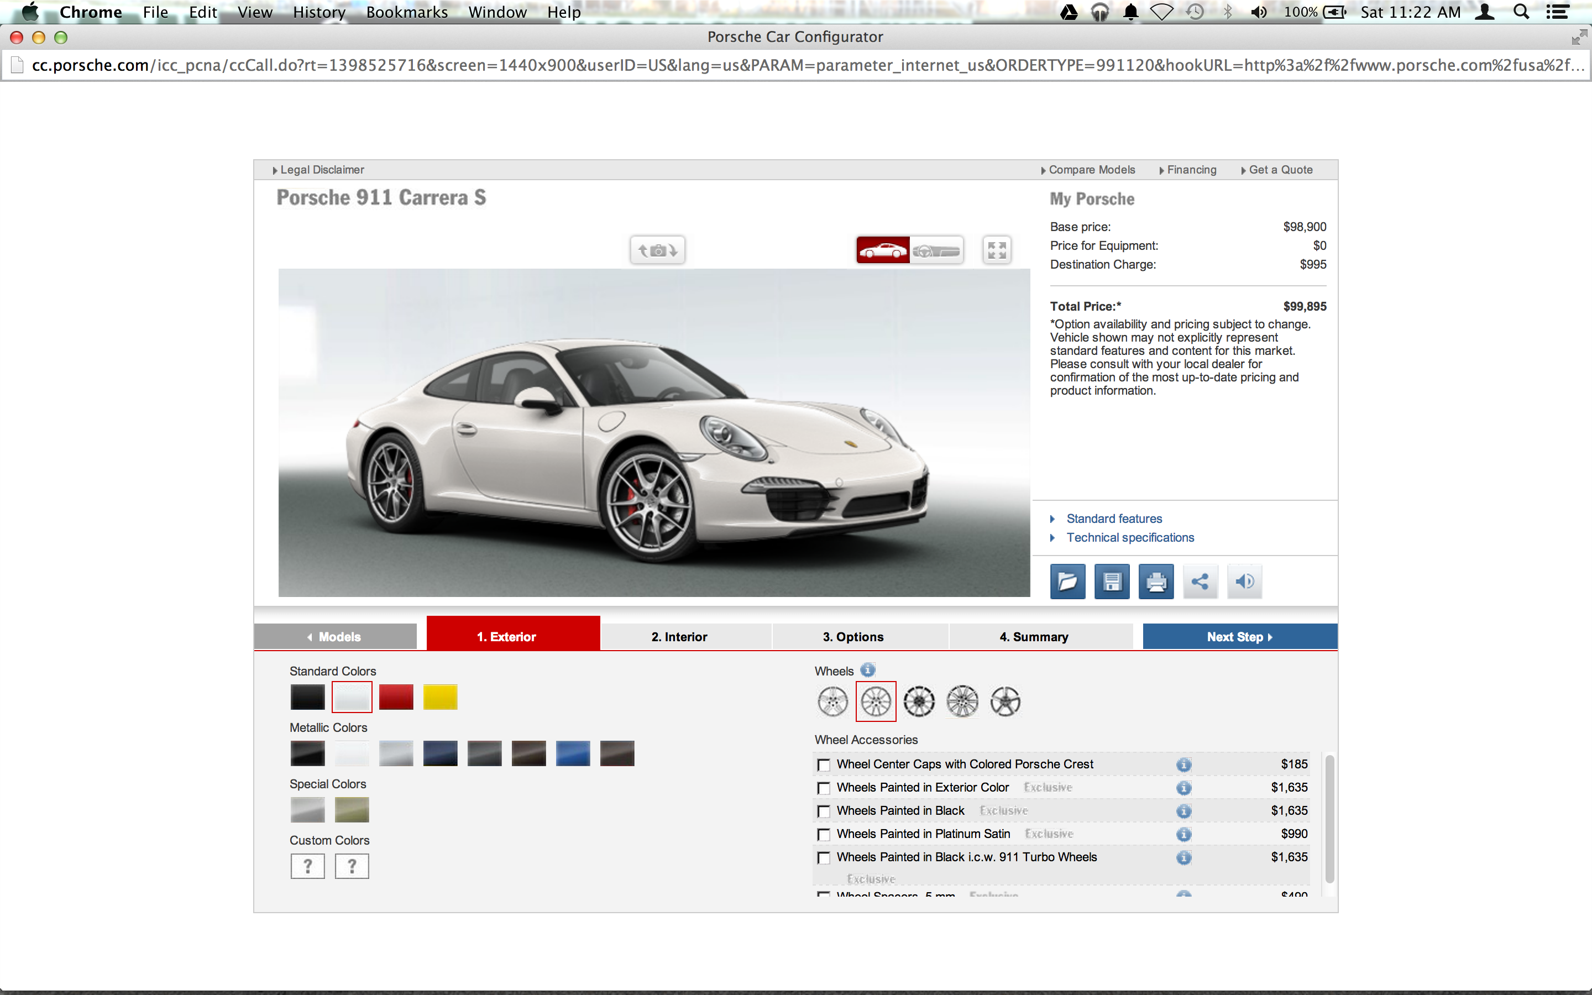Image resolution: width=1592 pixels, height=995 pixels.
Task: Choose red standard color
Action: 396,697
